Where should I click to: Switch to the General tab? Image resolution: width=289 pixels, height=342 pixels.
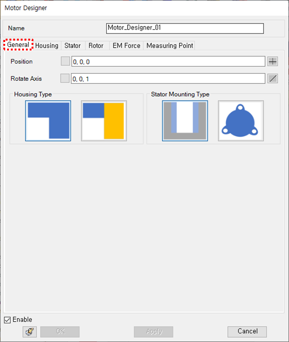tap(18, 45)
